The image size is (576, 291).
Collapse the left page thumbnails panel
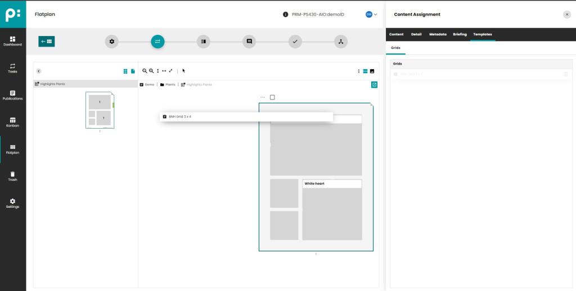pyautogui.click(x=39, y=71)
